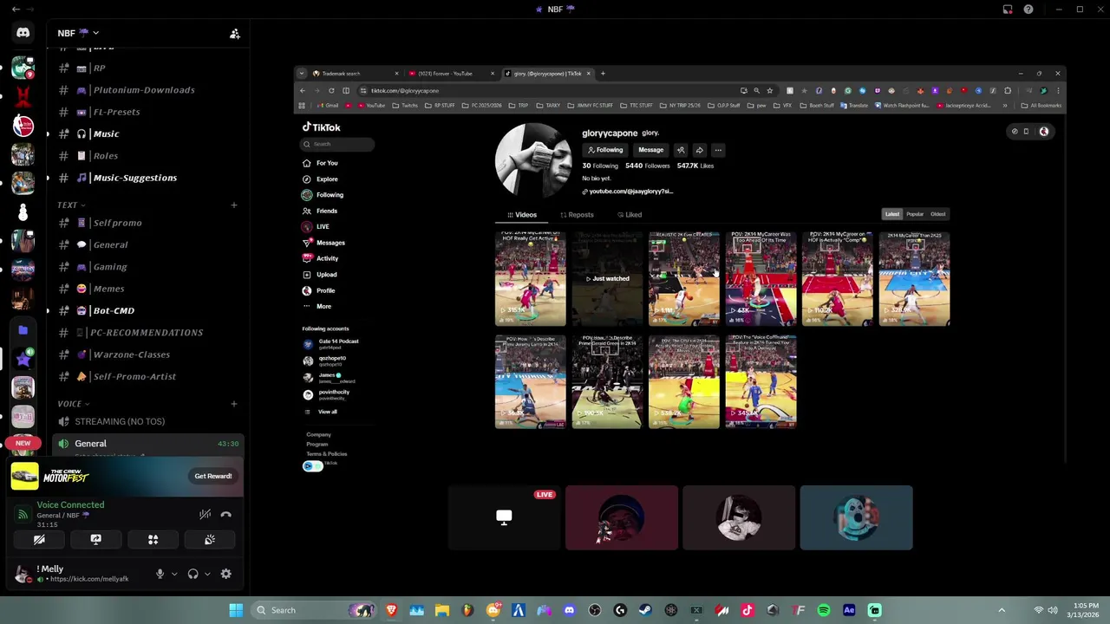The height and width of the screenshot is (624, 1110).
Task: Open File Explorer from the taskbar
Action: pyautogui.click(x=442, y=610)
